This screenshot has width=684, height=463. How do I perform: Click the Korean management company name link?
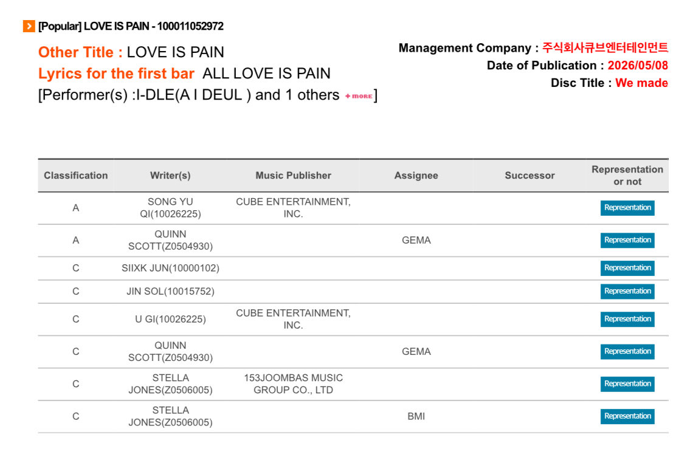click(605, 47)
